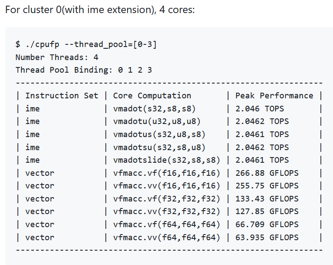Click the ./cpufp --thread_pool command line

(86, 44)
